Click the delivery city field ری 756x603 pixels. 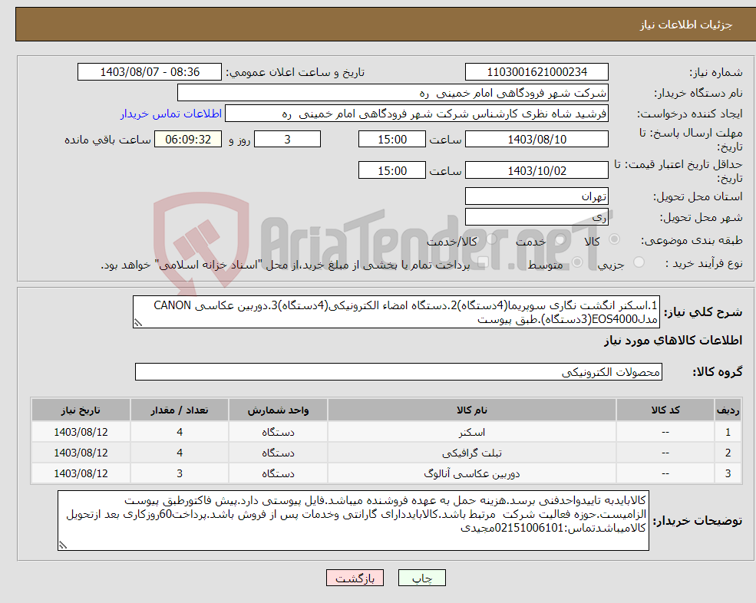536,217
